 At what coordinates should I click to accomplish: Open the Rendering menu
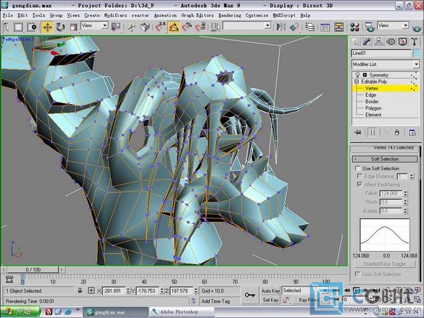pos(230,16)
